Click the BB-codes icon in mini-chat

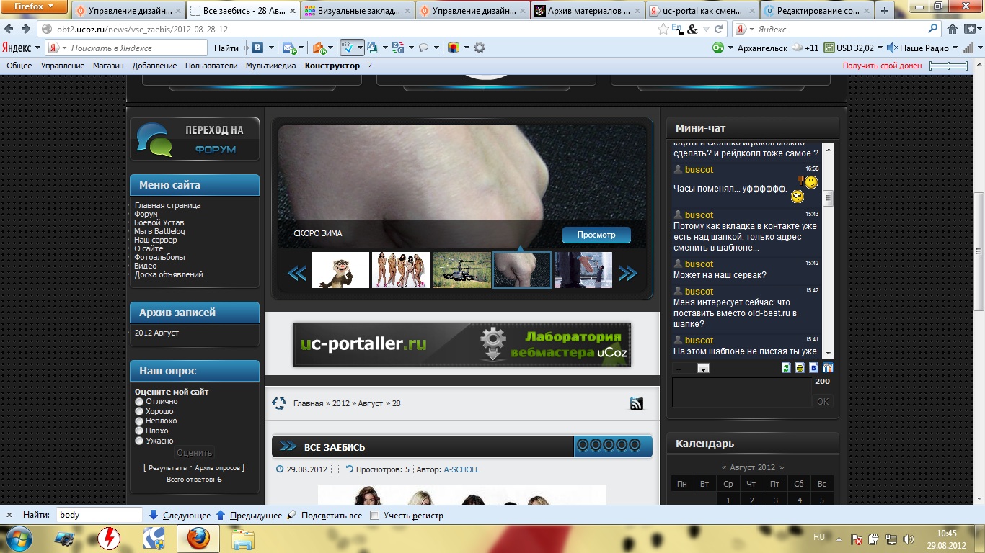[x=813, y=368]
